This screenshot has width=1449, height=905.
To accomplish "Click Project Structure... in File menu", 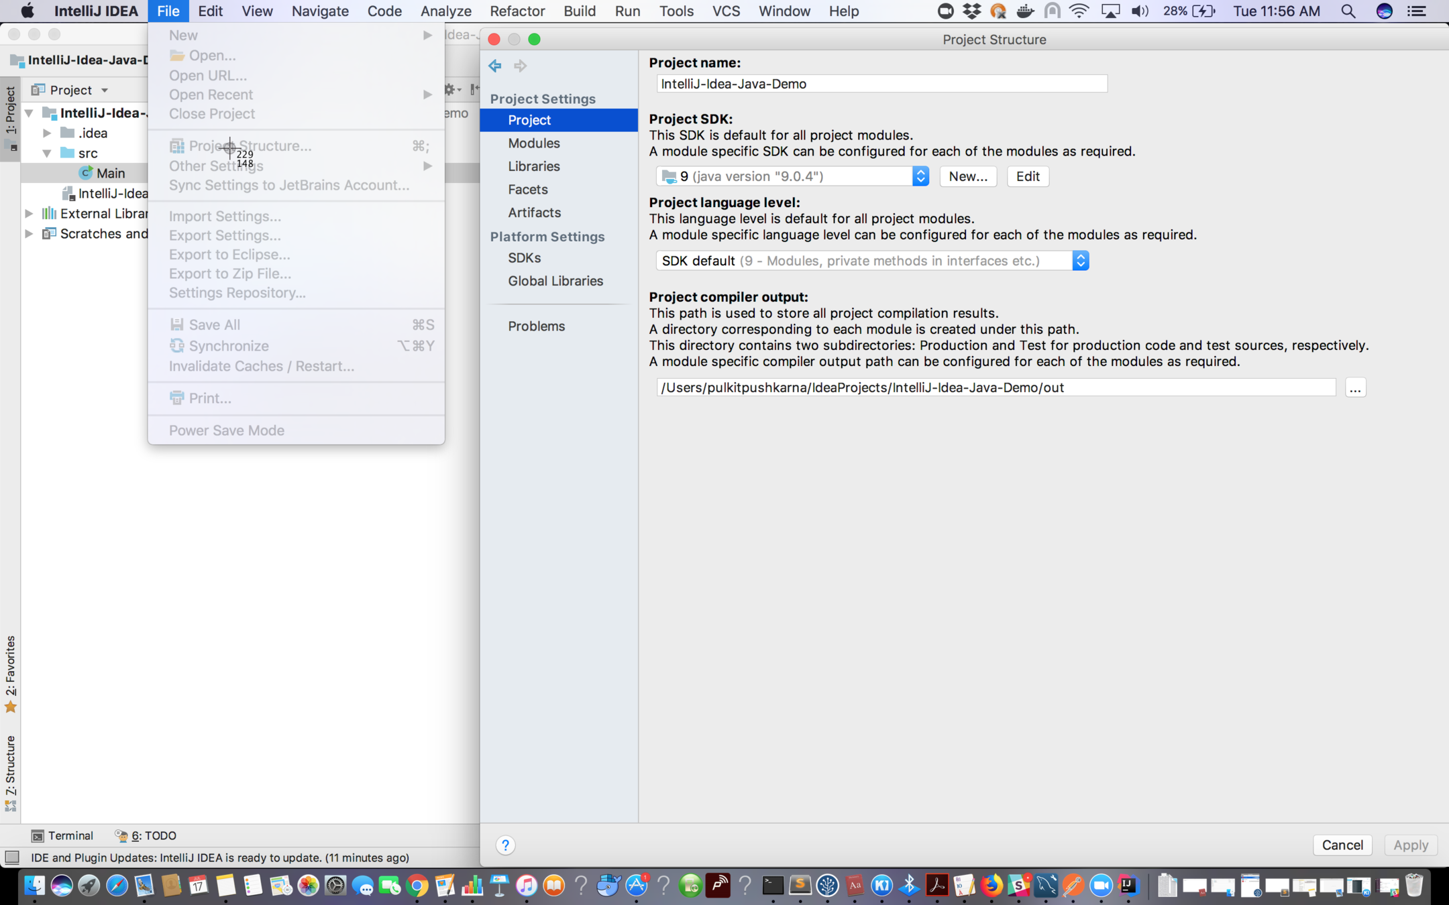I will click(296, 146).
